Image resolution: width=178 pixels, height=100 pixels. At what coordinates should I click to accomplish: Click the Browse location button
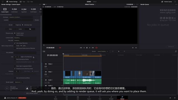[x=37, y=20]
